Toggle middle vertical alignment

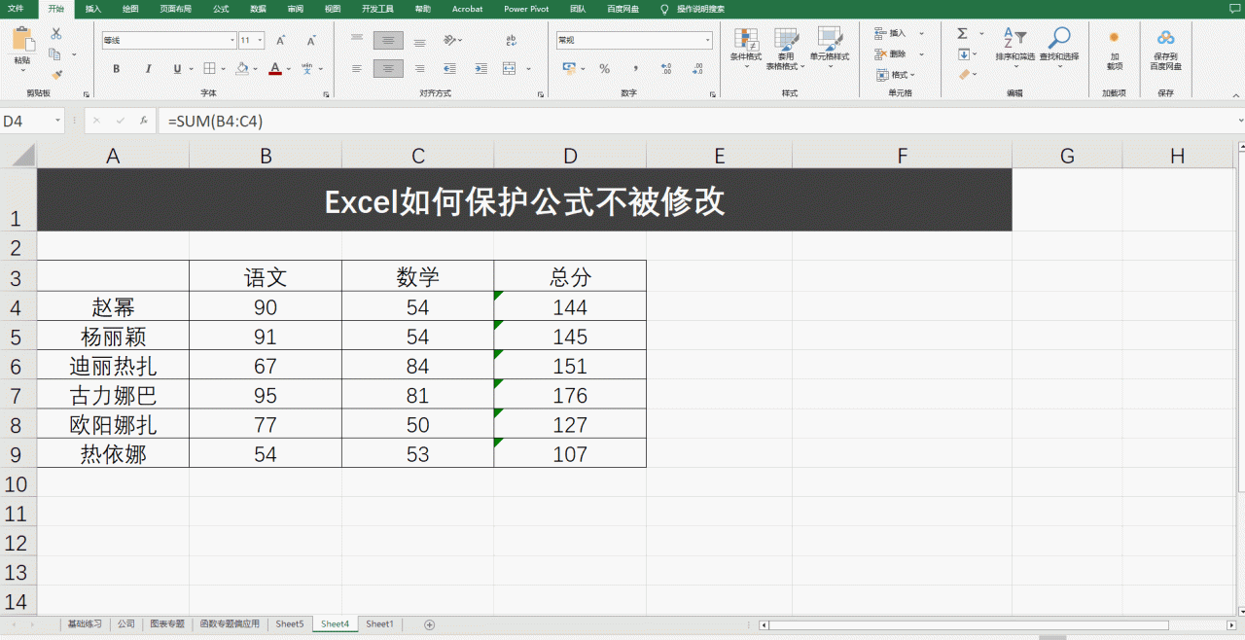click(x=388, y=41)
